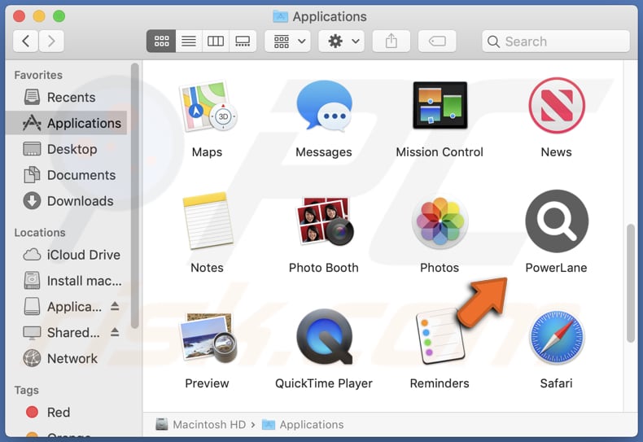Click the Edit Tags toolbar button
Viewport: 643px width, 442px height.
(x=437, y=41)
